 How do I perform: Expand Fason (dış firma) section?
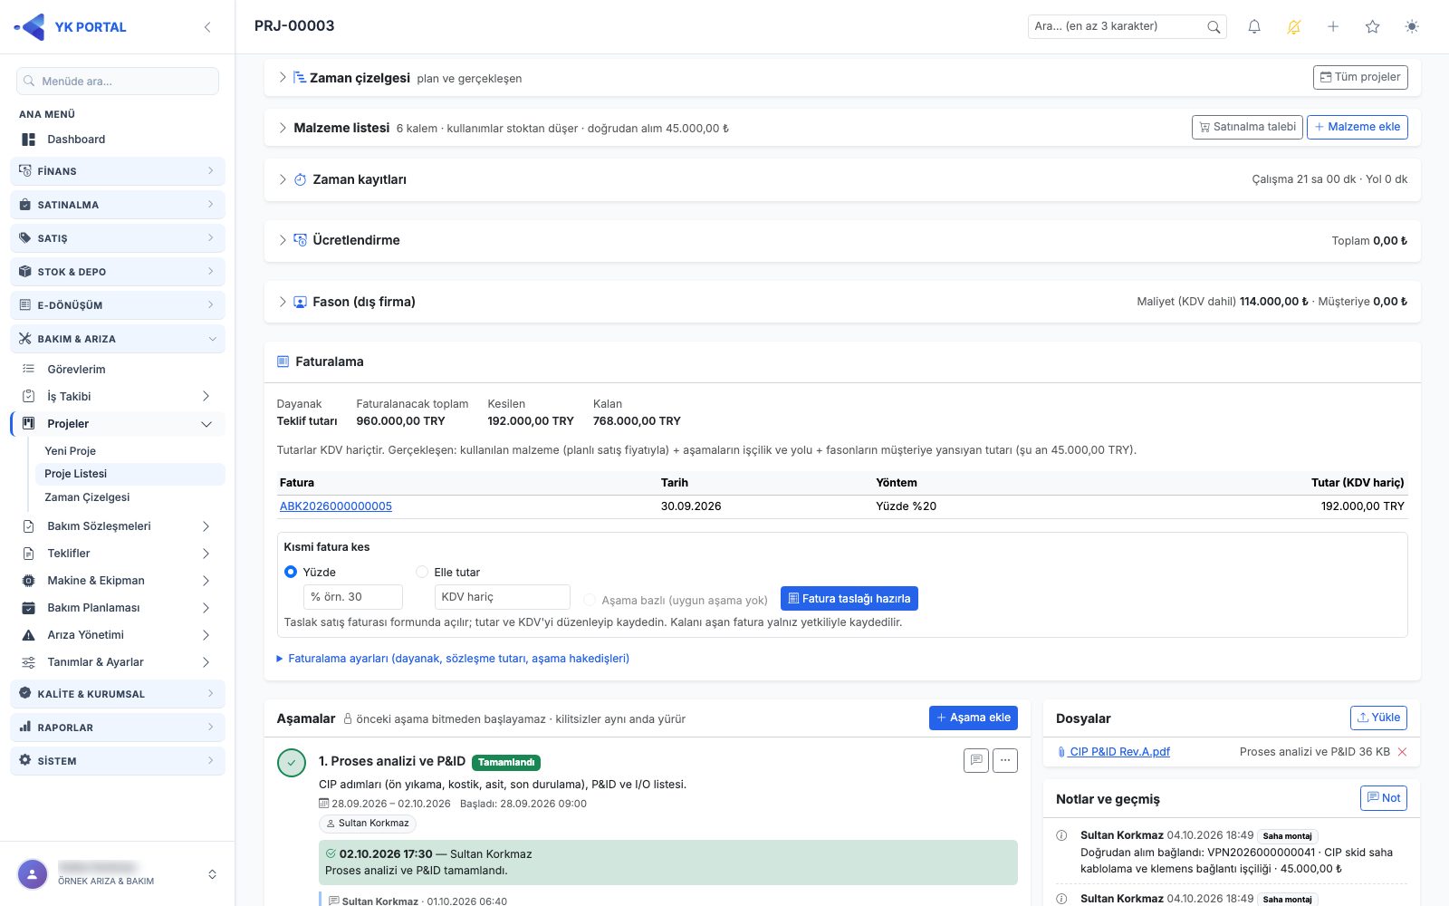(283, 302)
